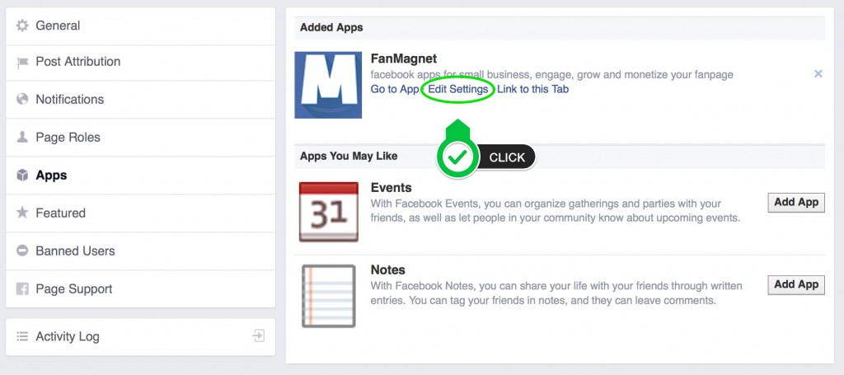Click the Link to this Tab link

(532, 89)
